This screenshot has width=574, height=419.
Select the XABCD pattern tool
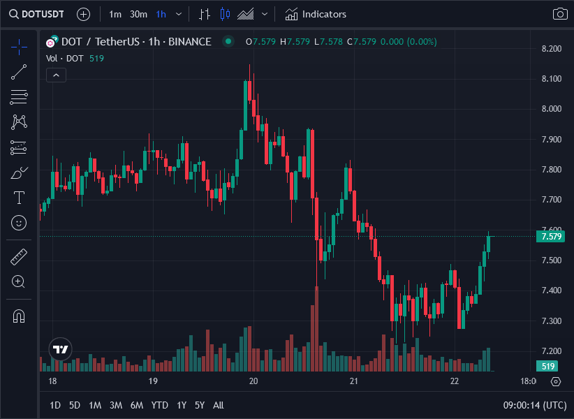18,122
